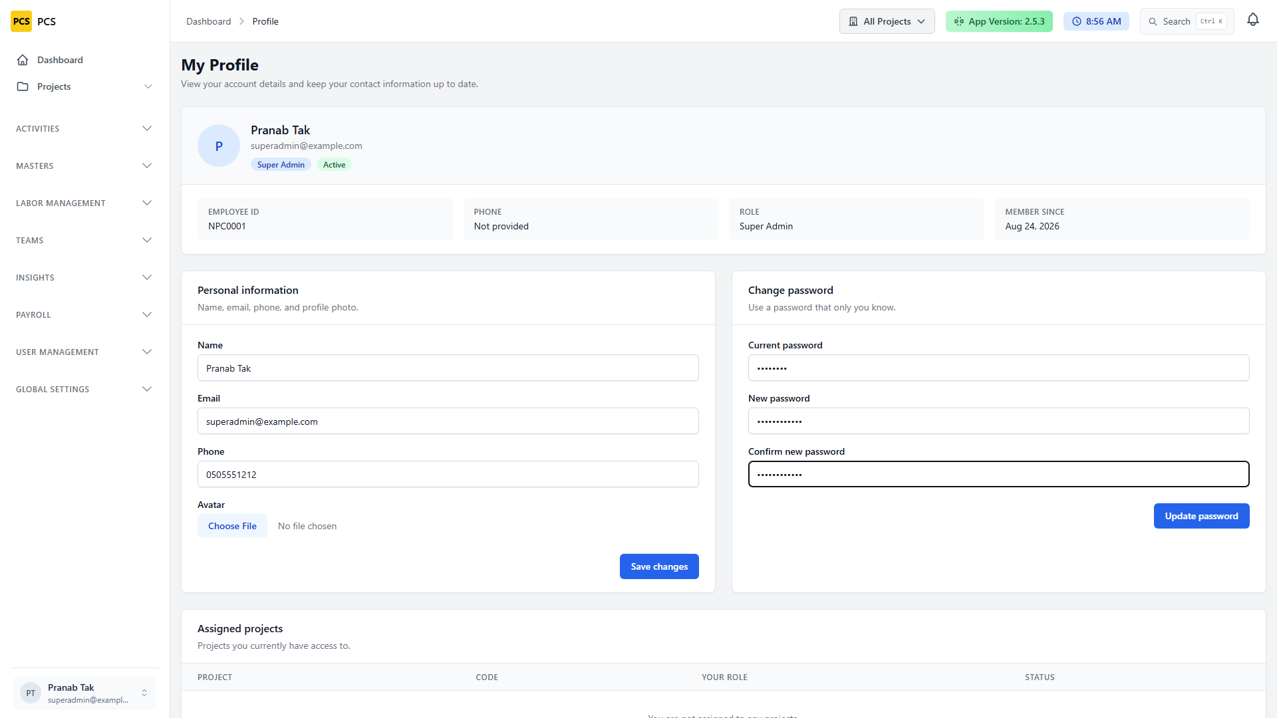Open the user menu up-down chevron
This screenshot has height=718, width=1277.
pyautogui.click(x=144, y=693)
